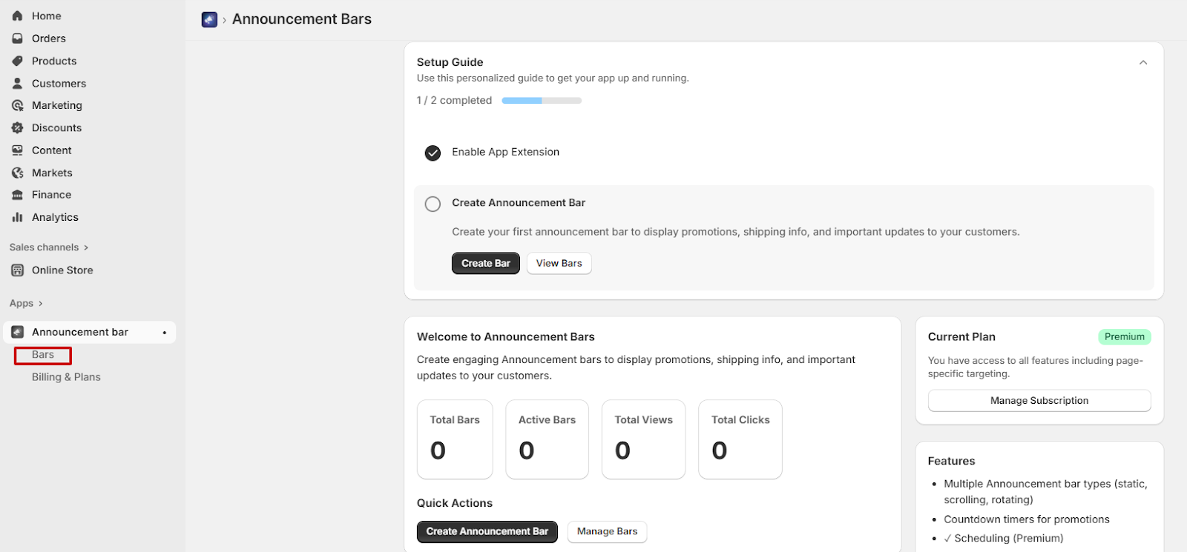Screen dimensions: 1187x552
Task: Click the Home icon in sidebar
Action: click(17, 16)
